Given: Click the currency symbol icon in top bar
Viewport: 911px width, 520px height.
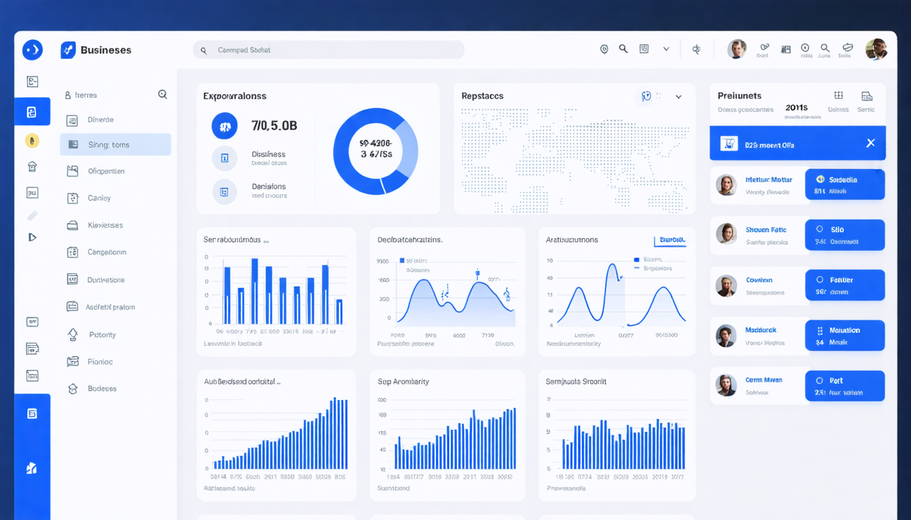Looking at the screenshot, I should [695, 49].
